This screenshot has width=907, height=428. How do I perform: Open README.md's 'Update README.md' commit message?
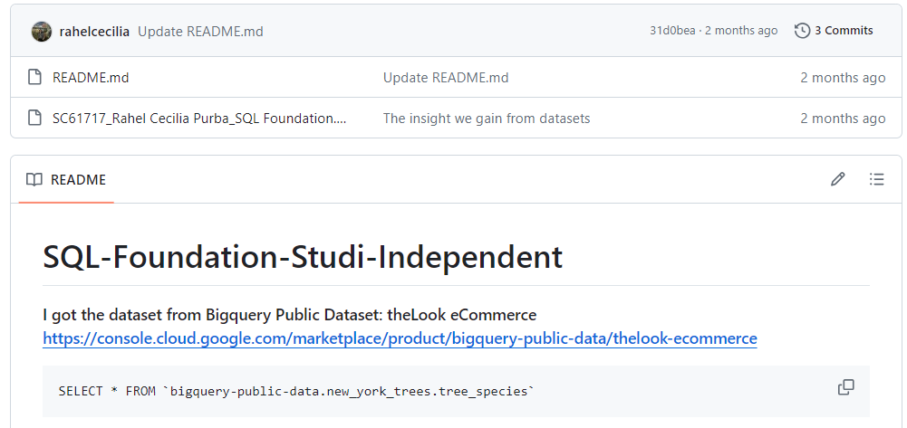coord(446,78)
